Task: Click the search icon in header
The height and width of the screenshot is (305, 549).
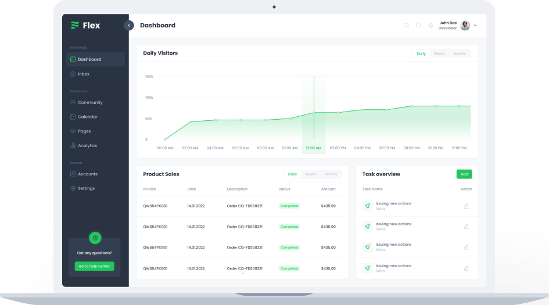Action: pos(406,26)
